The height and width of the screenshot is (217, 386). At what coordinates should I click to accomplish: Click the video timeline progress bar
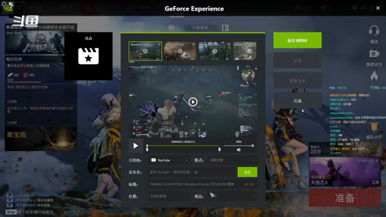point(183,146)
